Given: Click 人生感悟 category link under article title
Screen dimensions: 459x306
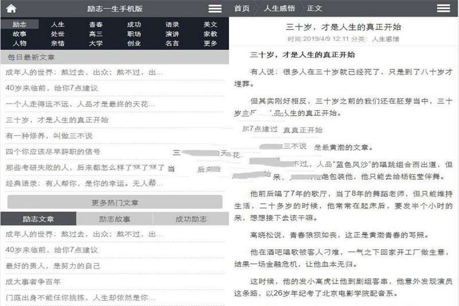Looking at the screenshot, I should tap(385, 39).
